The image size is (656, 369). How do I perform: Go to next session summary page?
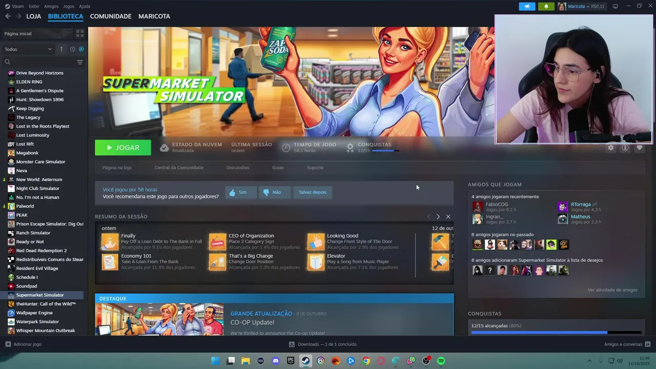[438, 217]
